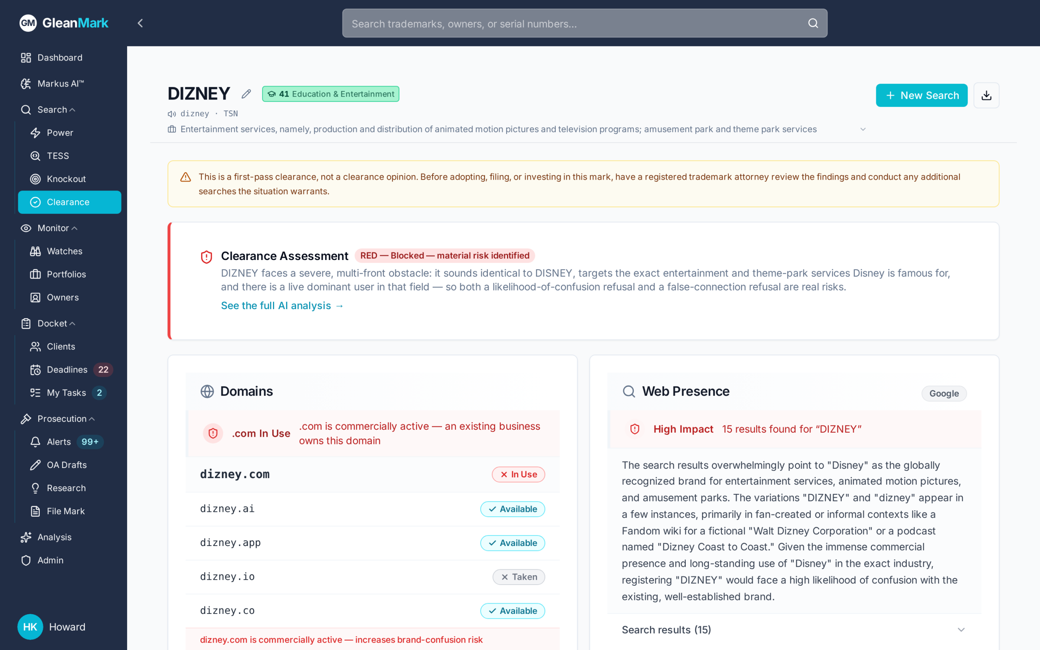
Task: Click the DIZNEY mark title
Action: 199,94
